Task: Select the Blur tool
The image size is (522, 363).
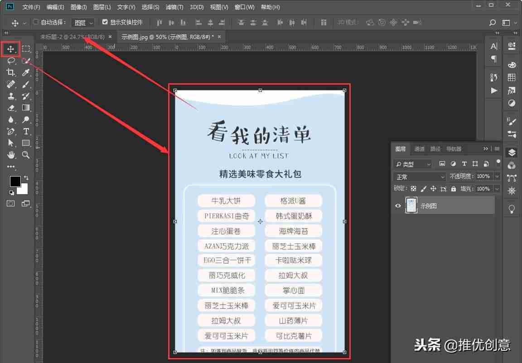Action: 11,119
